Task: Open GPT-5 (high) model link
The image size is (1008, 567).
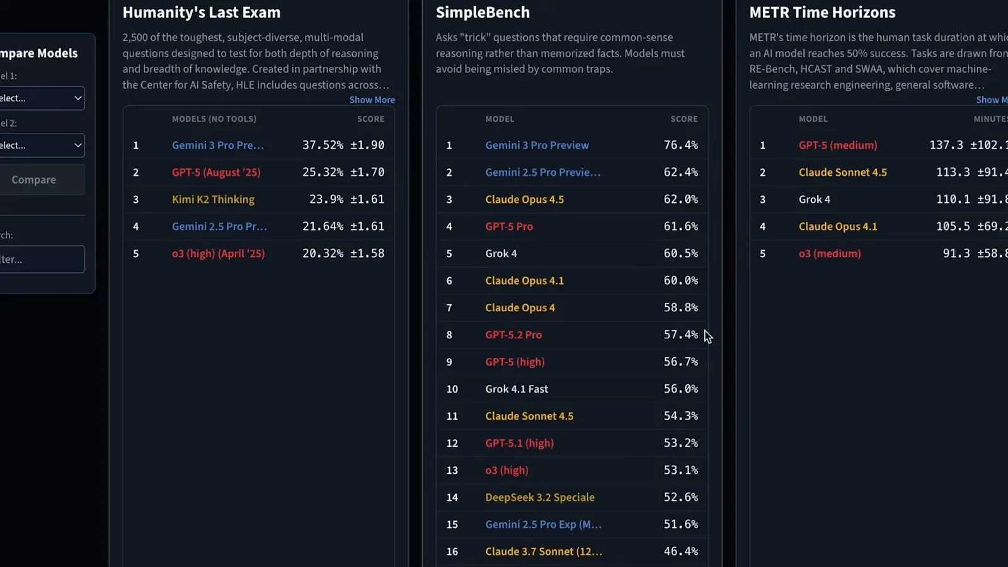Action: (515, 362)
